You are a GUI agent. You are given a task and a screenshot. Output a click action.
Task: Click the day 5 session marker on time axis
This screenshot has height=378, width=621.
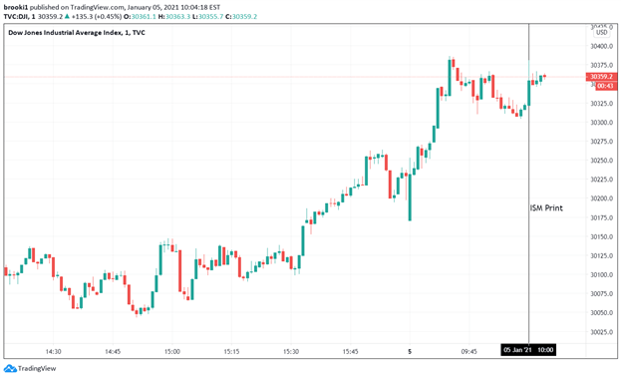pyautogui.click(x=410, y=351)
